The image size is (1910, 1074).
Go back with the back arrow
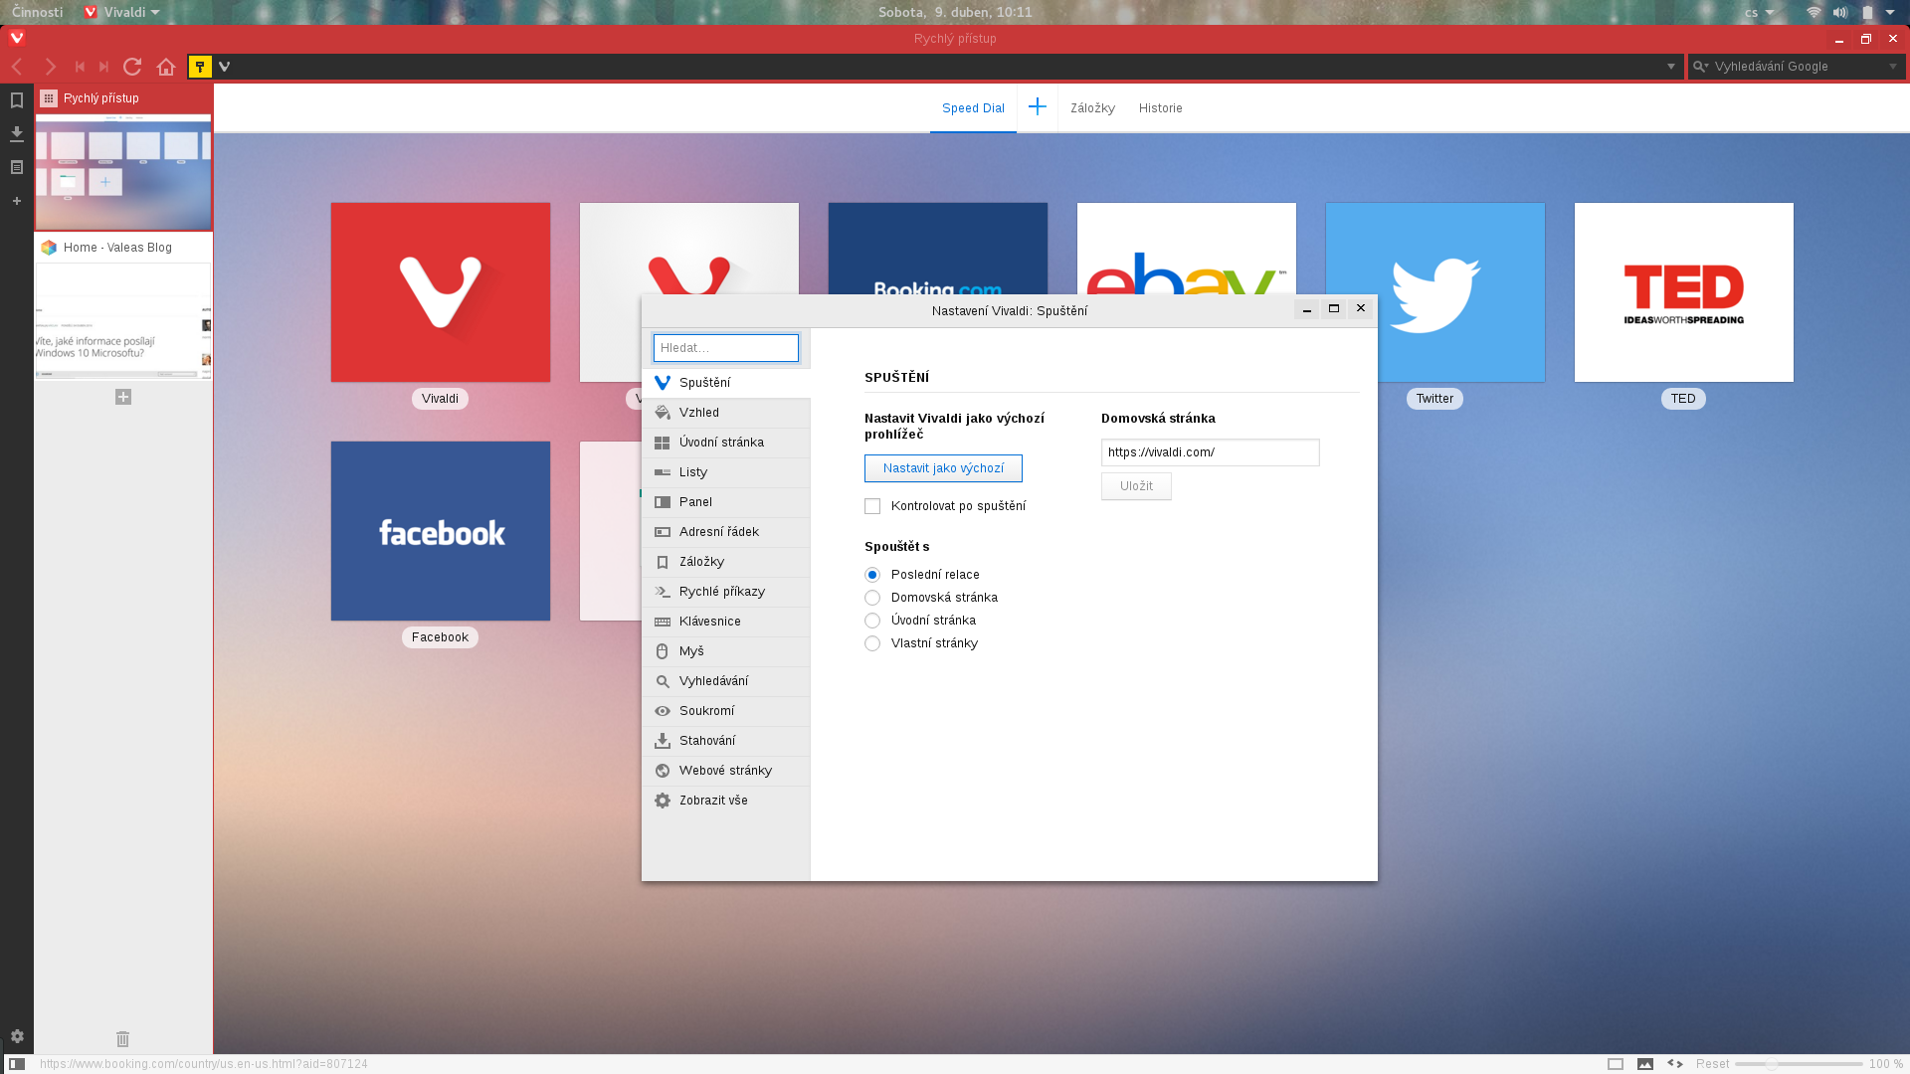pos(17,67)
